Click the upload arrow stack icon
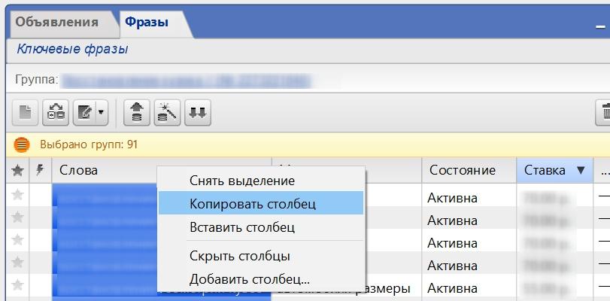 coord(137,113)
